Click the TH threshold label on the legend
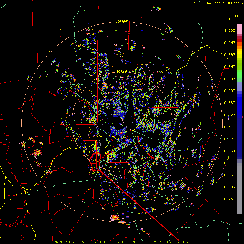 233,211
